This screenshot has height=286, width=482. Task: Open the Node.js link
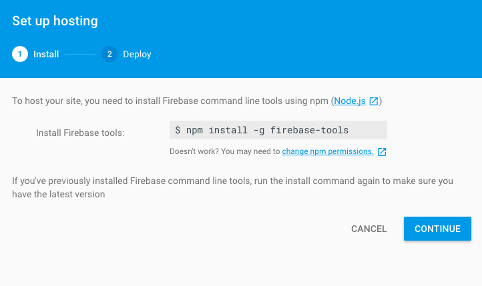click(x=350, y=101)
